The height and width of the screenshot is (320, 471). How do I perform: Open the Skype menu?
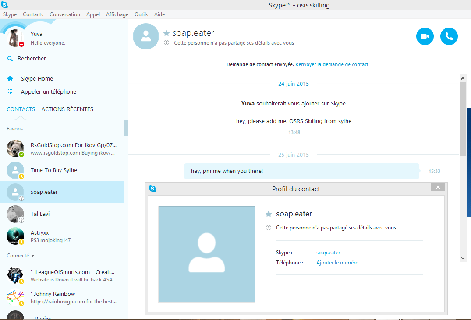[x=10, y=14]
